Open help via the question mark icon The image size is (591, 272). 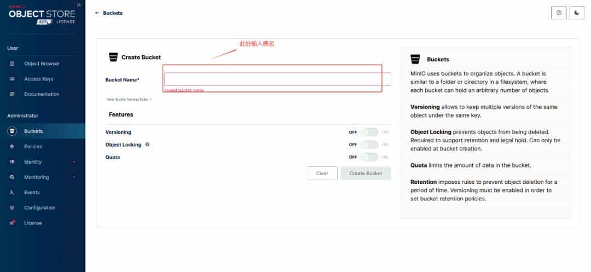click(x=559, y=13)
